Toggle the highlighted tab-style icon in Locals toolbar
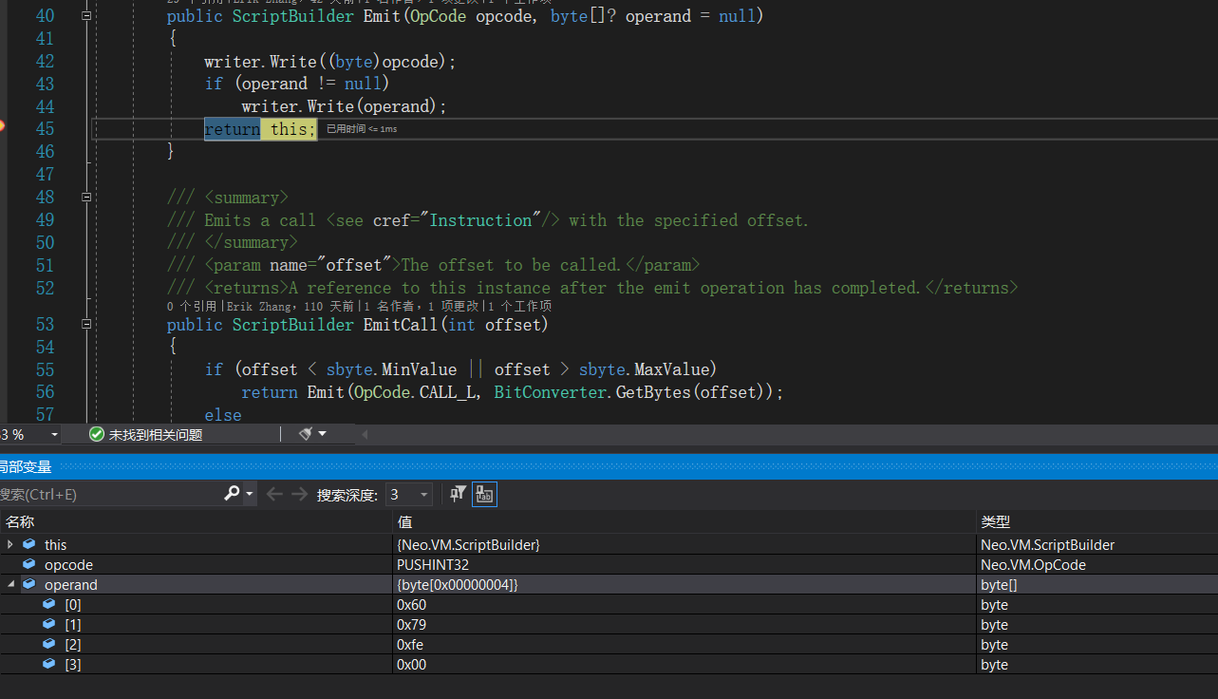 point(484,494)
